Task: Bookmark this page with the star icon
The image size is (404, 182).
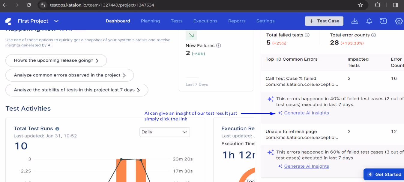Action: point(361,5)
